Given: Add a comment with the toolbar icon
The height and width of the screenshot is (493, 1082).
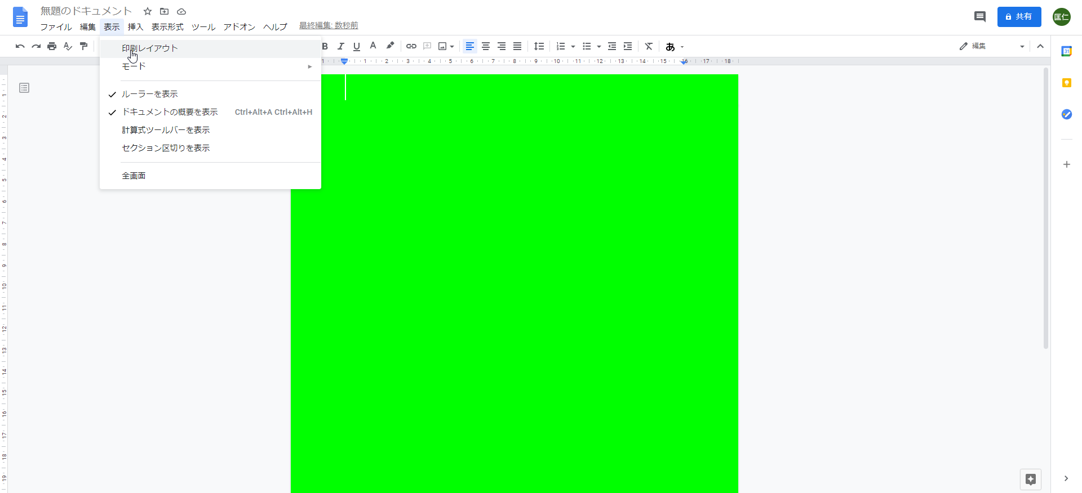Looking at the screenshot, I should click(x=427, y=46).
